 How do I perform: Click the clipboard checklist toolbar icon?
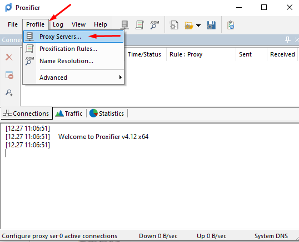231,25
